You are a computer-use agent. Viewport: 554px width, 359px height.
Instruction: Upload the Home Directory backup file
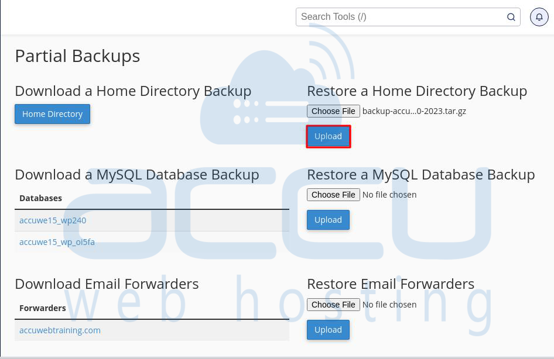point(328,136)
